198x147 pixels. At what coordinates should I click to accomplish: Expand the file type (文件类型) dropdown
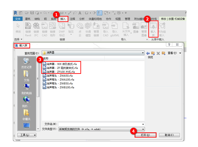click(x=143, y=129)
